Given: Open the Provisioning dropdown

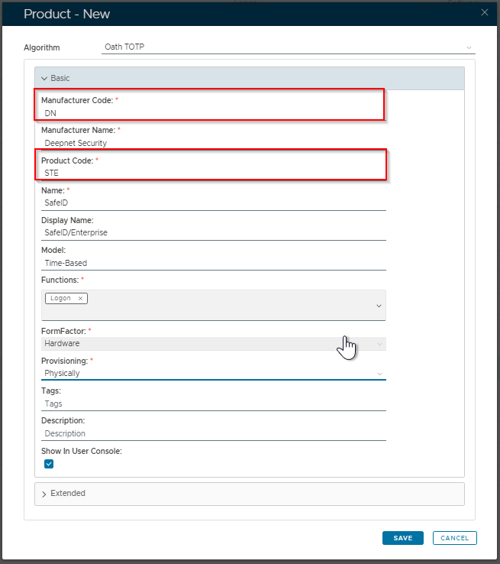Looking at the screenshot, I should 214,374.
